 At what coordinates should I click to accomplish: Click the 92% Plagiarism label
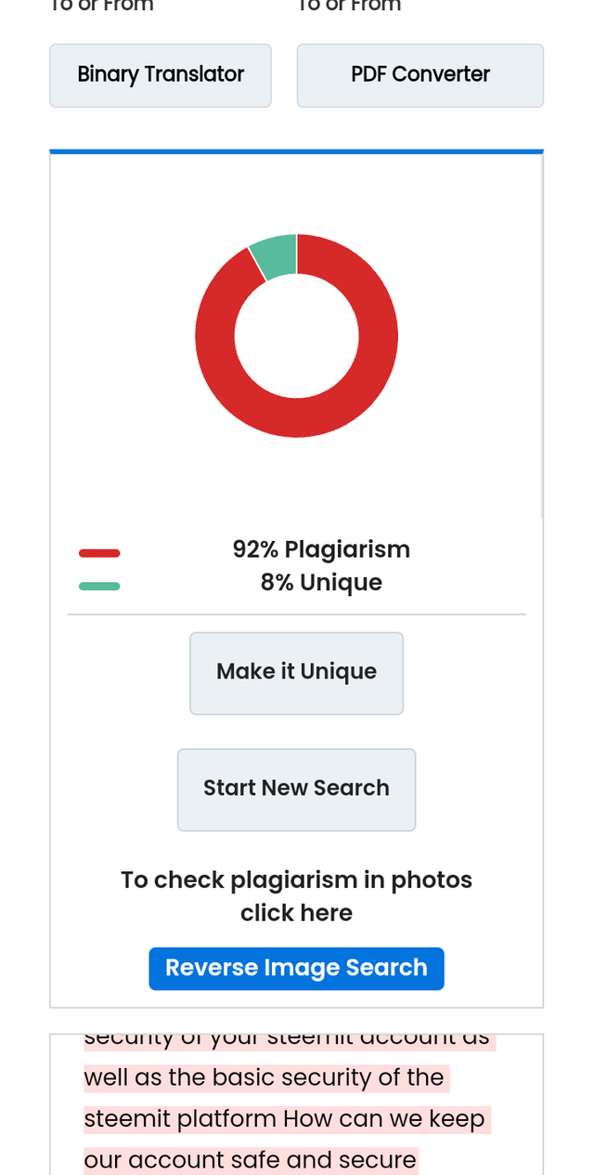321,549
